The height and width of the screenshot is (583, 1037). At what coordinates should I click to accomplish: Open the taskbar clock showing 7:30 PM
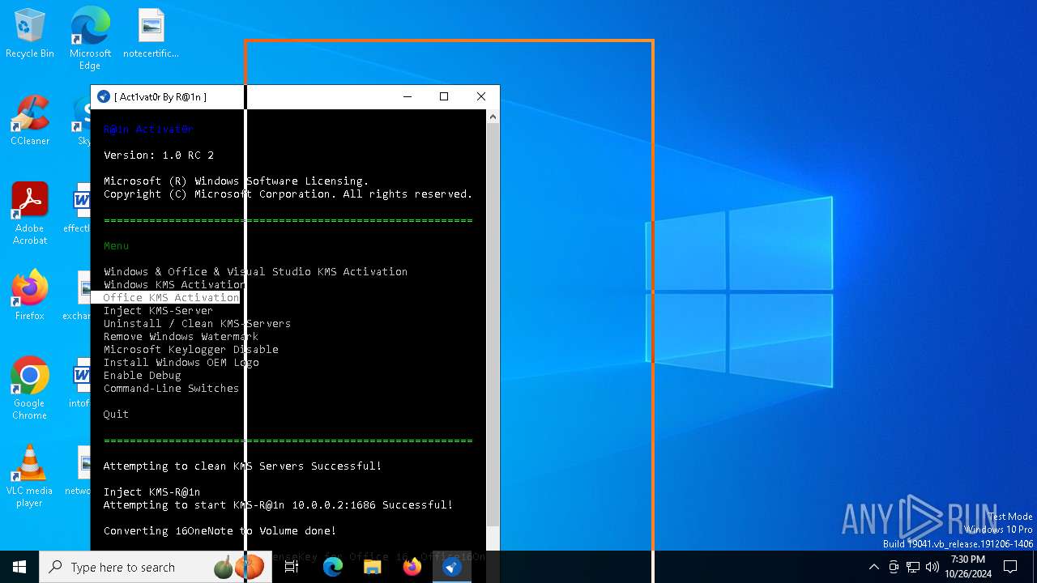[968, 567]
